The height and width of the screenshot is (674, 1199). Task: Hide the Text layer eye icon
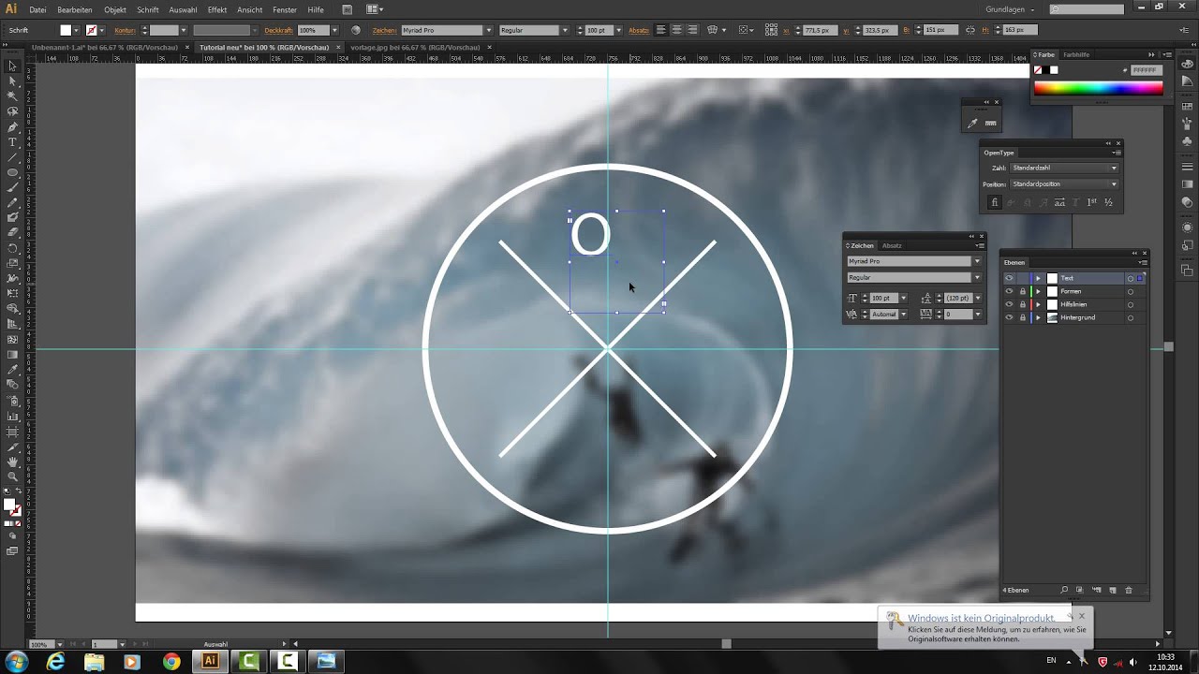pos(1009,278)
